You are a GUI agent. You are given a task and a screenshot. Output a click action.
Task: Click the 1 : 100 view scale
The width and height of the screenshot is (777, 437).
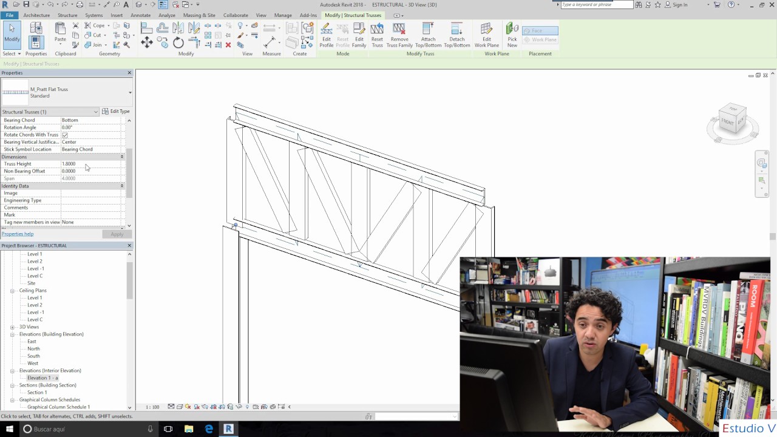[x=152, y=407]
